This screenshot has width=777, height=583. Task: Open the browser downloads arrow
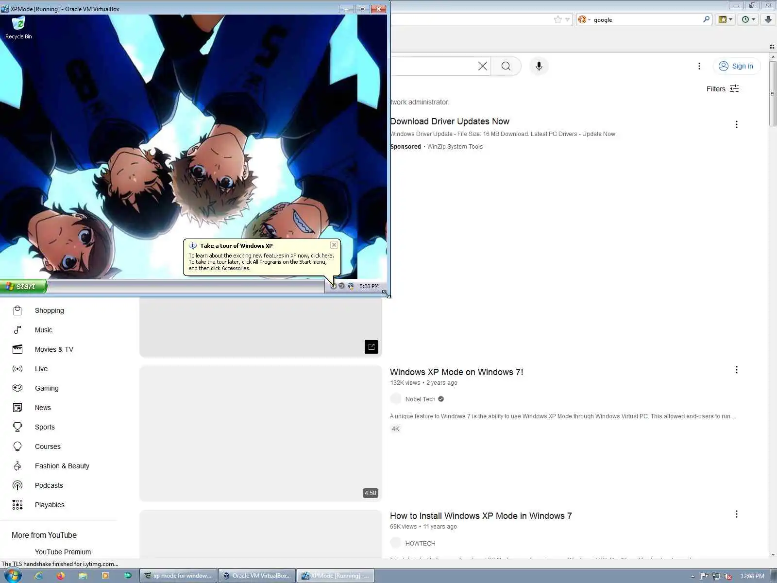point(768,19)
